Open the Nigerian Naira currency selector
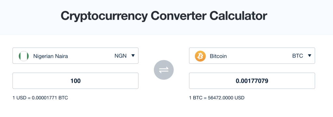 [75, 56]
